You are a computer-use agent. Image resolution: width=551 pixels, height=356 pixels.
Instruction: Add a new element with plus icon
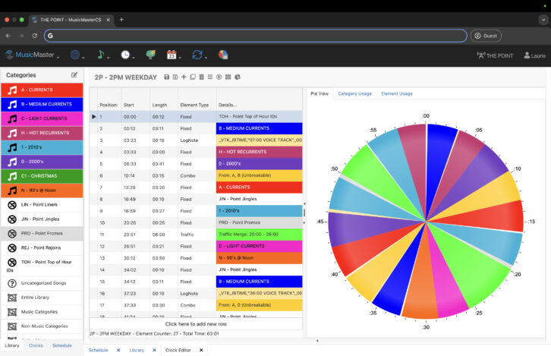coord(184,77)
